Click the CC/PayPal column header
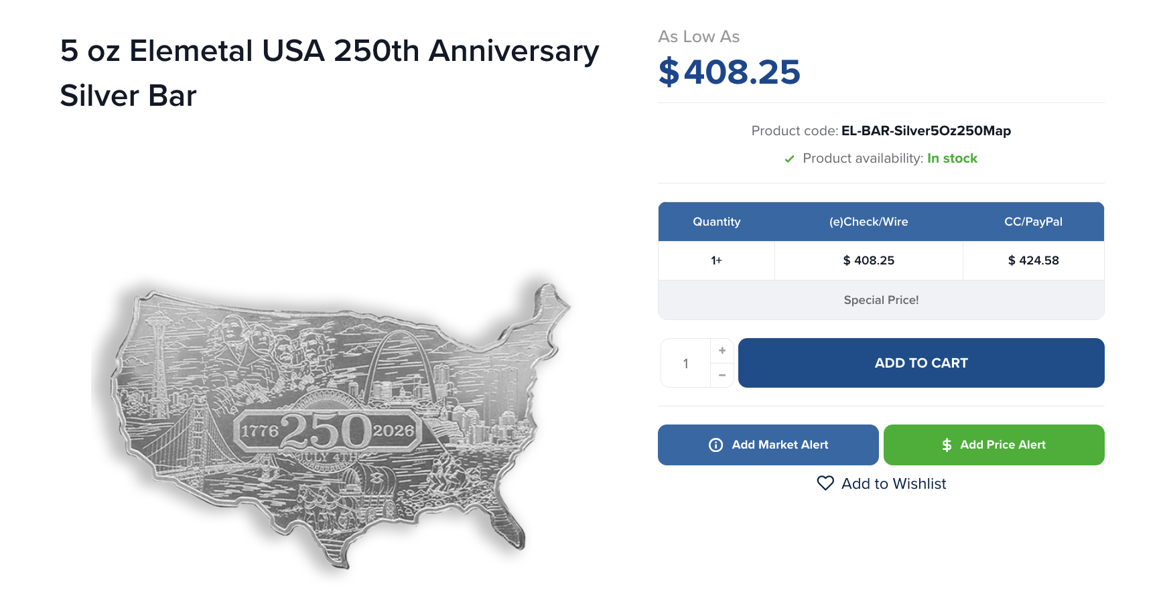This screenshot has height=616, width=1163. click(x=1033, y=222)
